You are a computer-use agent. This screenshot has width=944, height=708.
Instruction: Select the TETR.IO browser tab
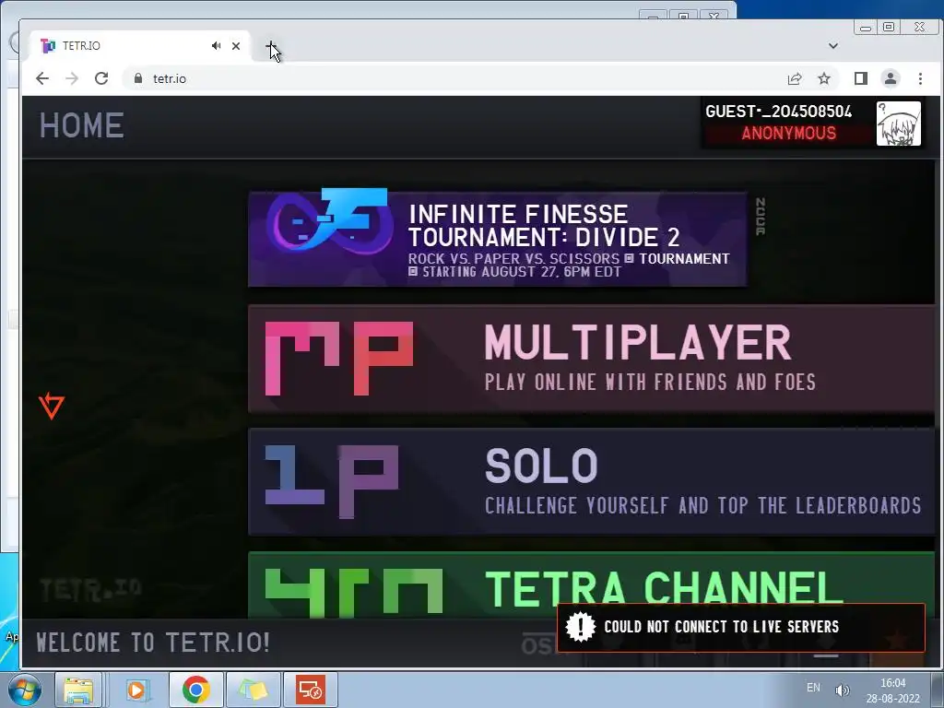tap(140, 46)
